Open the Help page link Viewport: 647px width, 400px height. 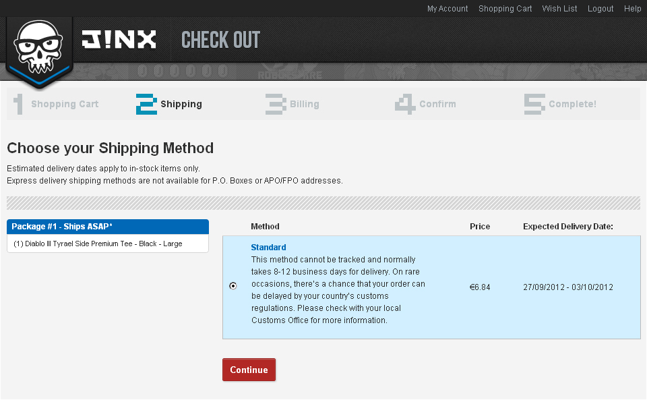(632, 9)
